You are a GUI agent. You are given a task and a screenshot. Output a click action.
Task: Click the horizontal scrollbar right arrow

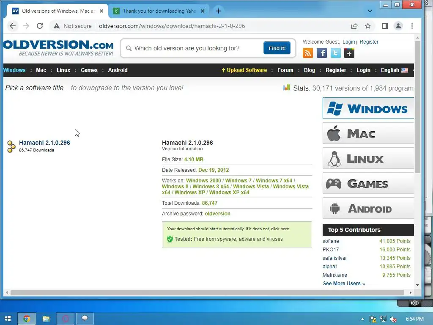click(x=411, y=292)
